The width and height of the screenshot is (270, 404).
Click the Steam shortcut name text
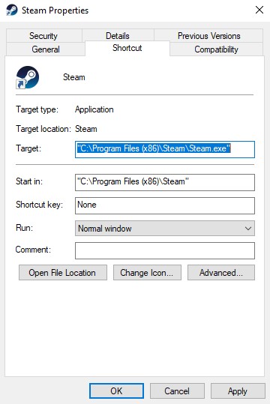point(74,77)
